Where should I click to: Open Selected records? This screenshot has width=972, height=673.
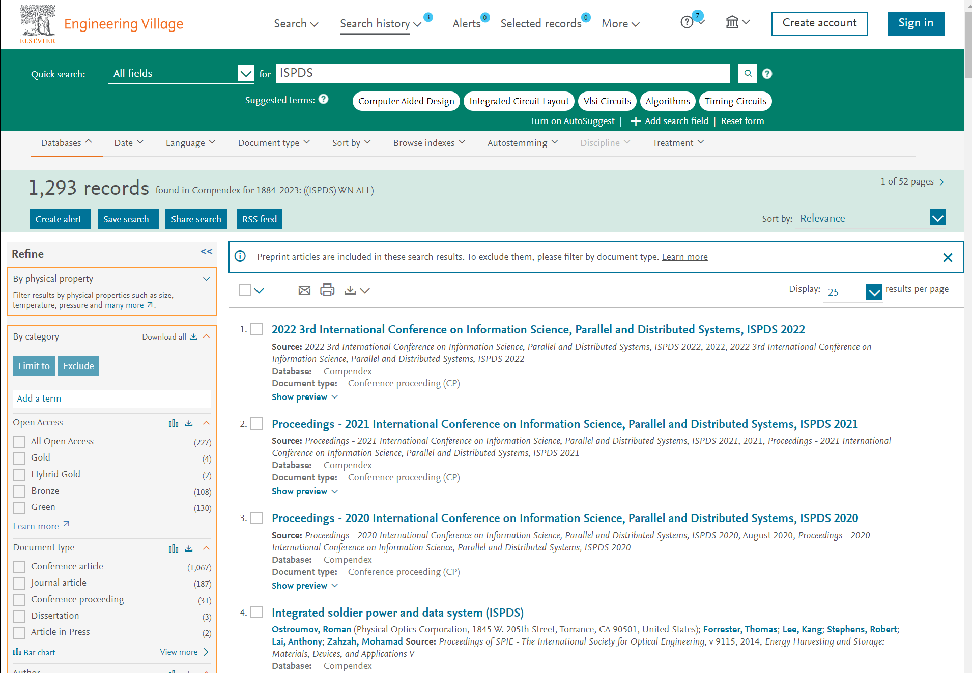pos(541,23)
